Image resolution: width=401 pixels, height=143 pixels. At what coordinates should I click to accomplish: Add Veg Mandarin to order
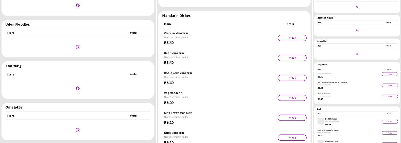pyautogui.click(x=292, y=98)
